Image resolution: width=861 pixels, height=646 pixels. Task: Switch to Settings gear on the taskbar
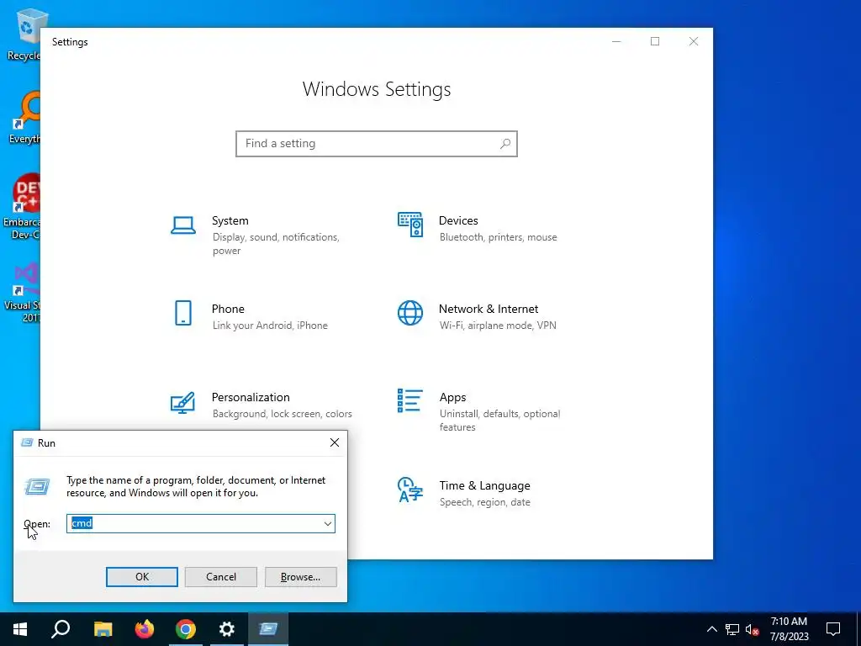(227, 629)
